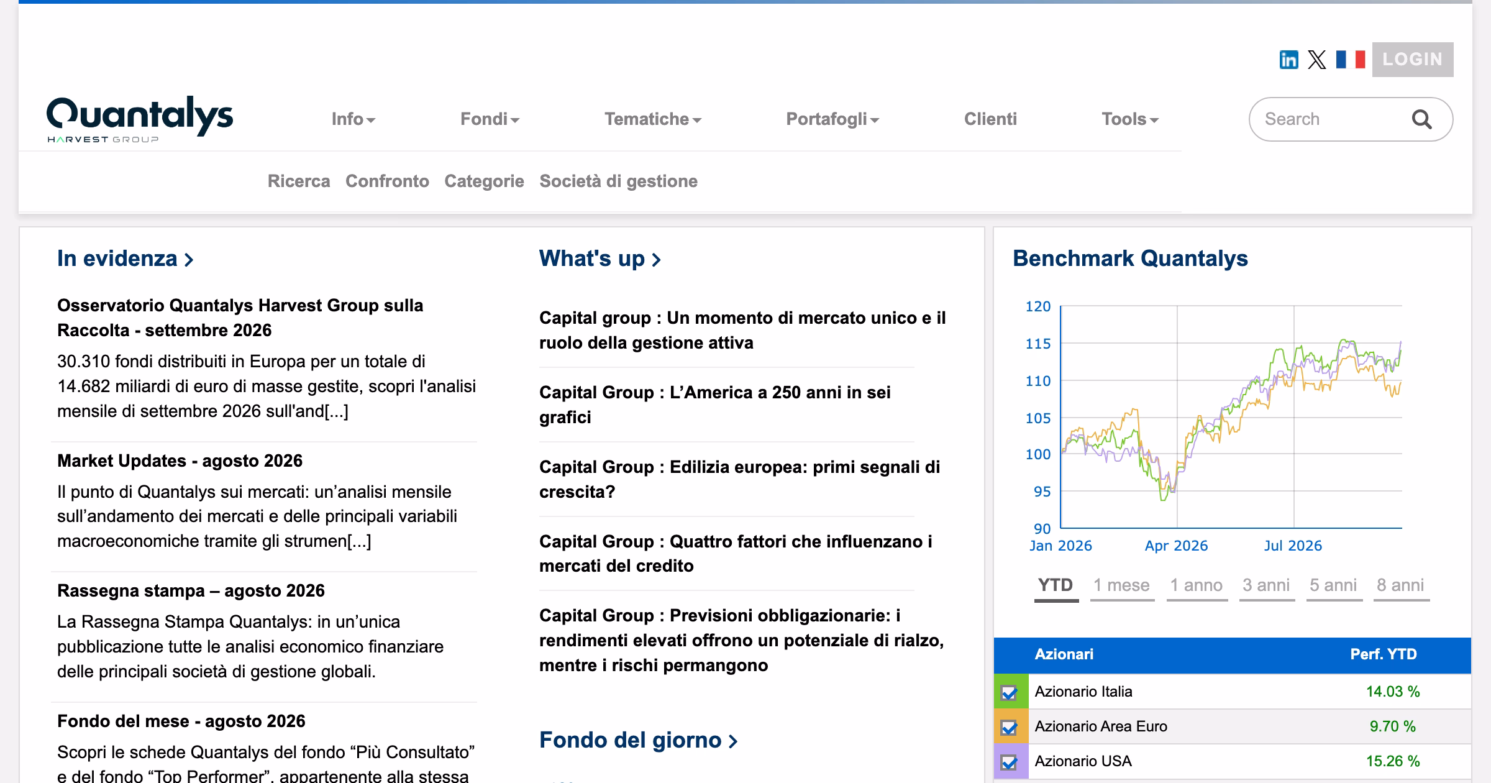Expand the Tools dropdown menu

1130,119
